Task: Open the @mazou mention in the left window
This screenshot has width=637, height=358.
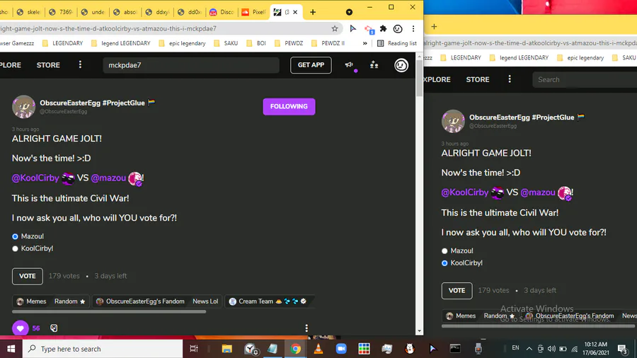Action: (x=108, y=178)
